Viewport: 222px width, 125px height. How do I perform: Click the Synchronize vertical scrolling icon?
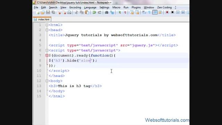[x=132, y=12]
